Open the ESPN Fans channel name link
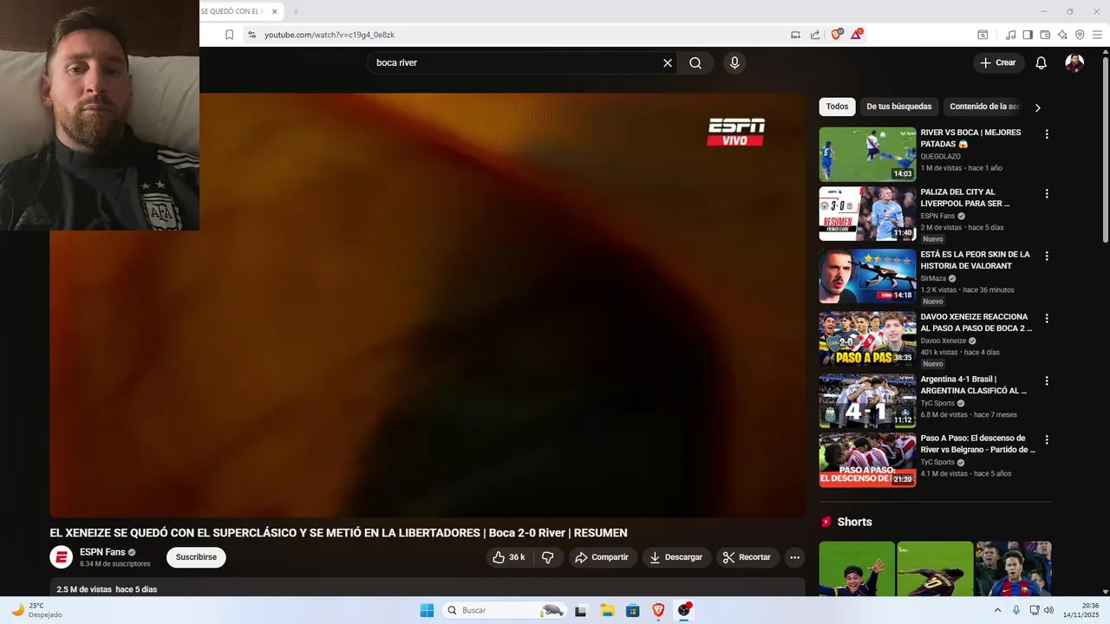The height and width of the screenshot is (624, 1110). (x=102, y=552)
